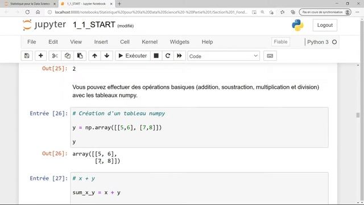The width and height of the screenshot is (364, 205).
Task: Refresh the page with the reload icon
Action: tap(27, 12)
